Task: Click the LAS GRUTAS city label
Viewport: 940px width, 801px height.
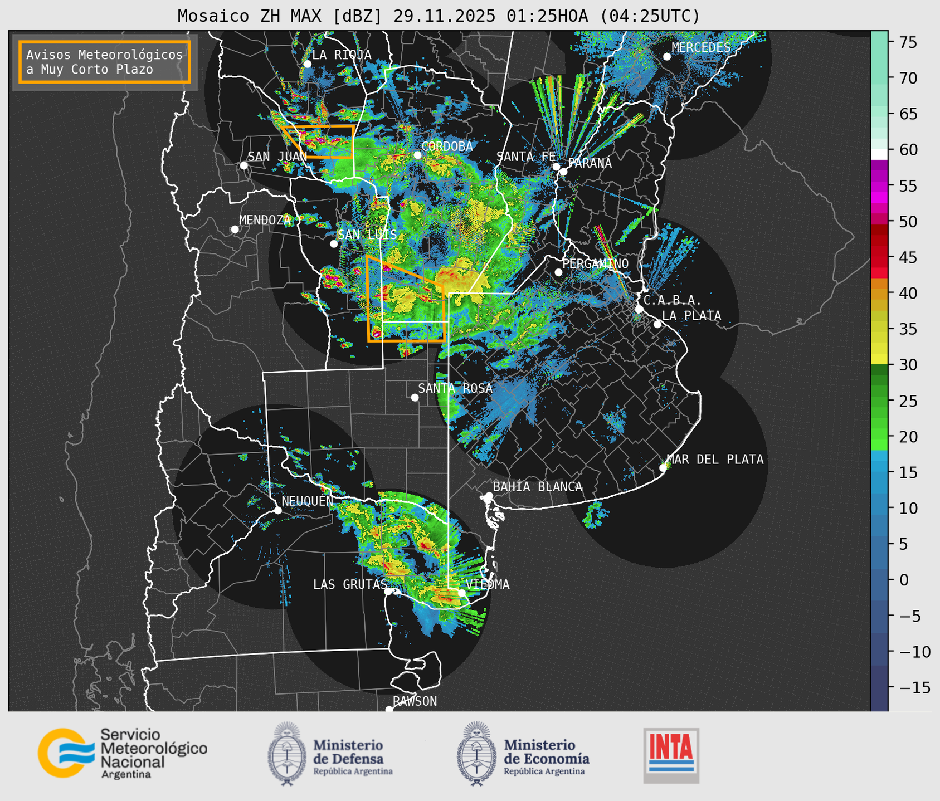Action: pyautogui.click(x=350, y=584)
